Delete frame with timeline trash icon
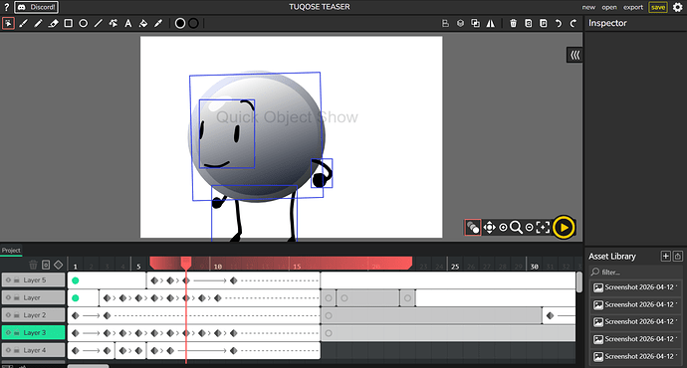 click(x=33, y=265)
